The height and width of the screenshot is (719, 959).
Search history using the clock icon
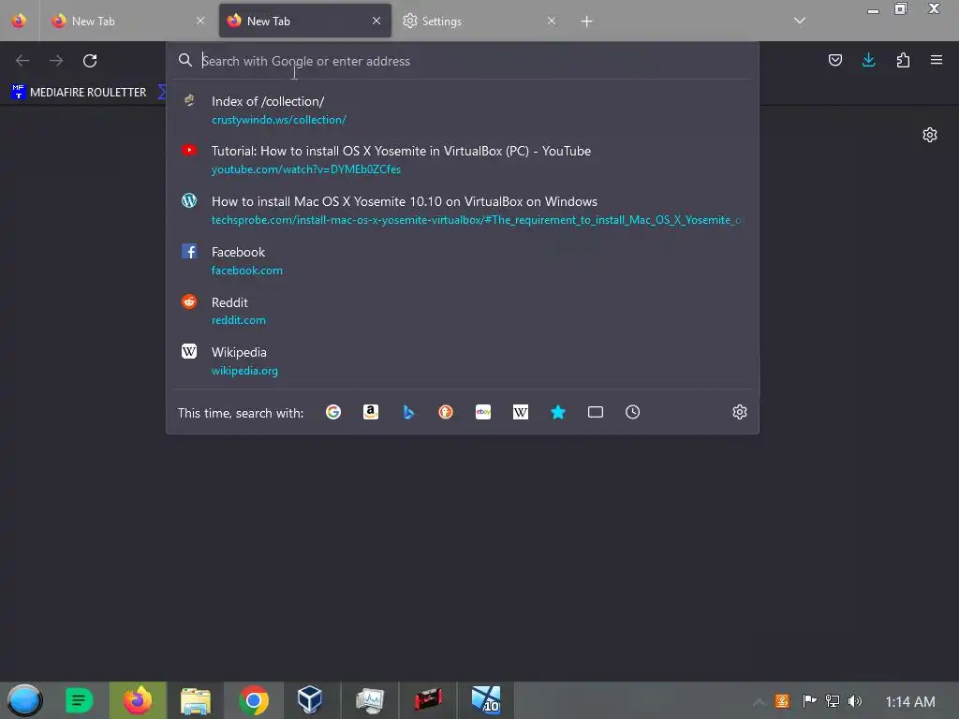tap(632, 412)
